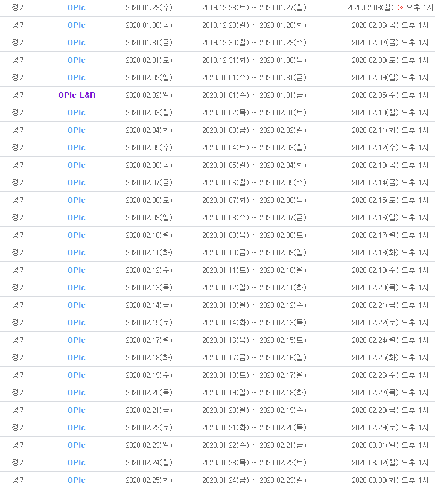435x487 pixels.
Task: Select result date 2020.02.05(수) 오후 1시
Action: pos(390,95)
